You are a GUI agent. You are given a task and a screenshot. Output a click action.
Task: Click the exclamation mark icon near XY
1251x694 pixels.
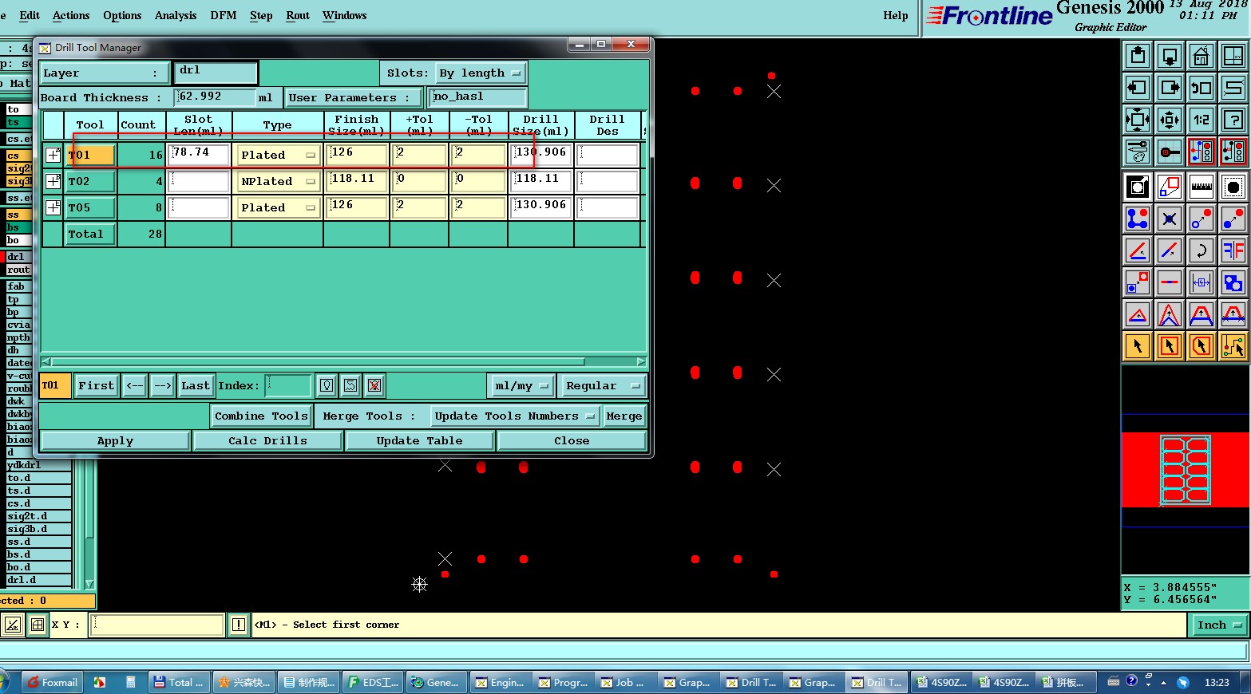pyautogui.click(x=239, y=625)
